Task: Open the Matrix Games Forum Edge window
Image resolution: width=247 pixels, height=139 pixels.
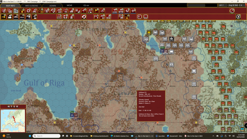Action: pyautogui.click(x=120, y=136)
